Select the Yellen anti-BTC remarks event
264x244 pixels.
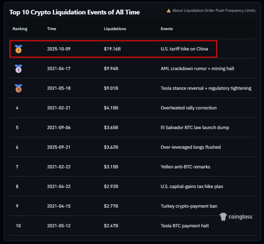click(185, 167)
